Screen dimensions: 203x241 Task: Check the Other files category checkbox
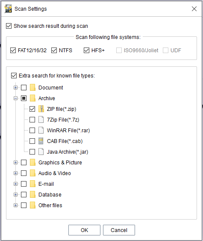pyautogui.click(x=24, y=205)
